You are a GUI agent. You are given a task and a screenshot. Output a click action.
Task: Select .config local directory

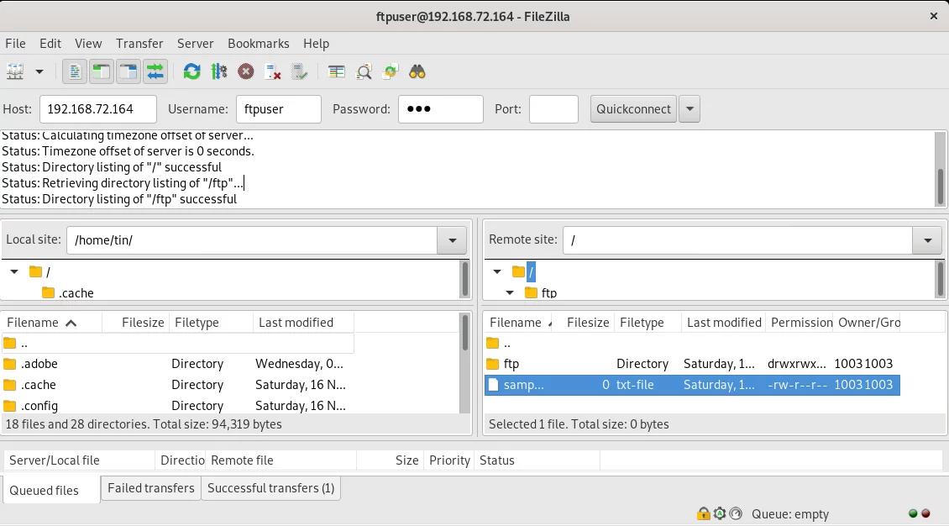(178, 406)
